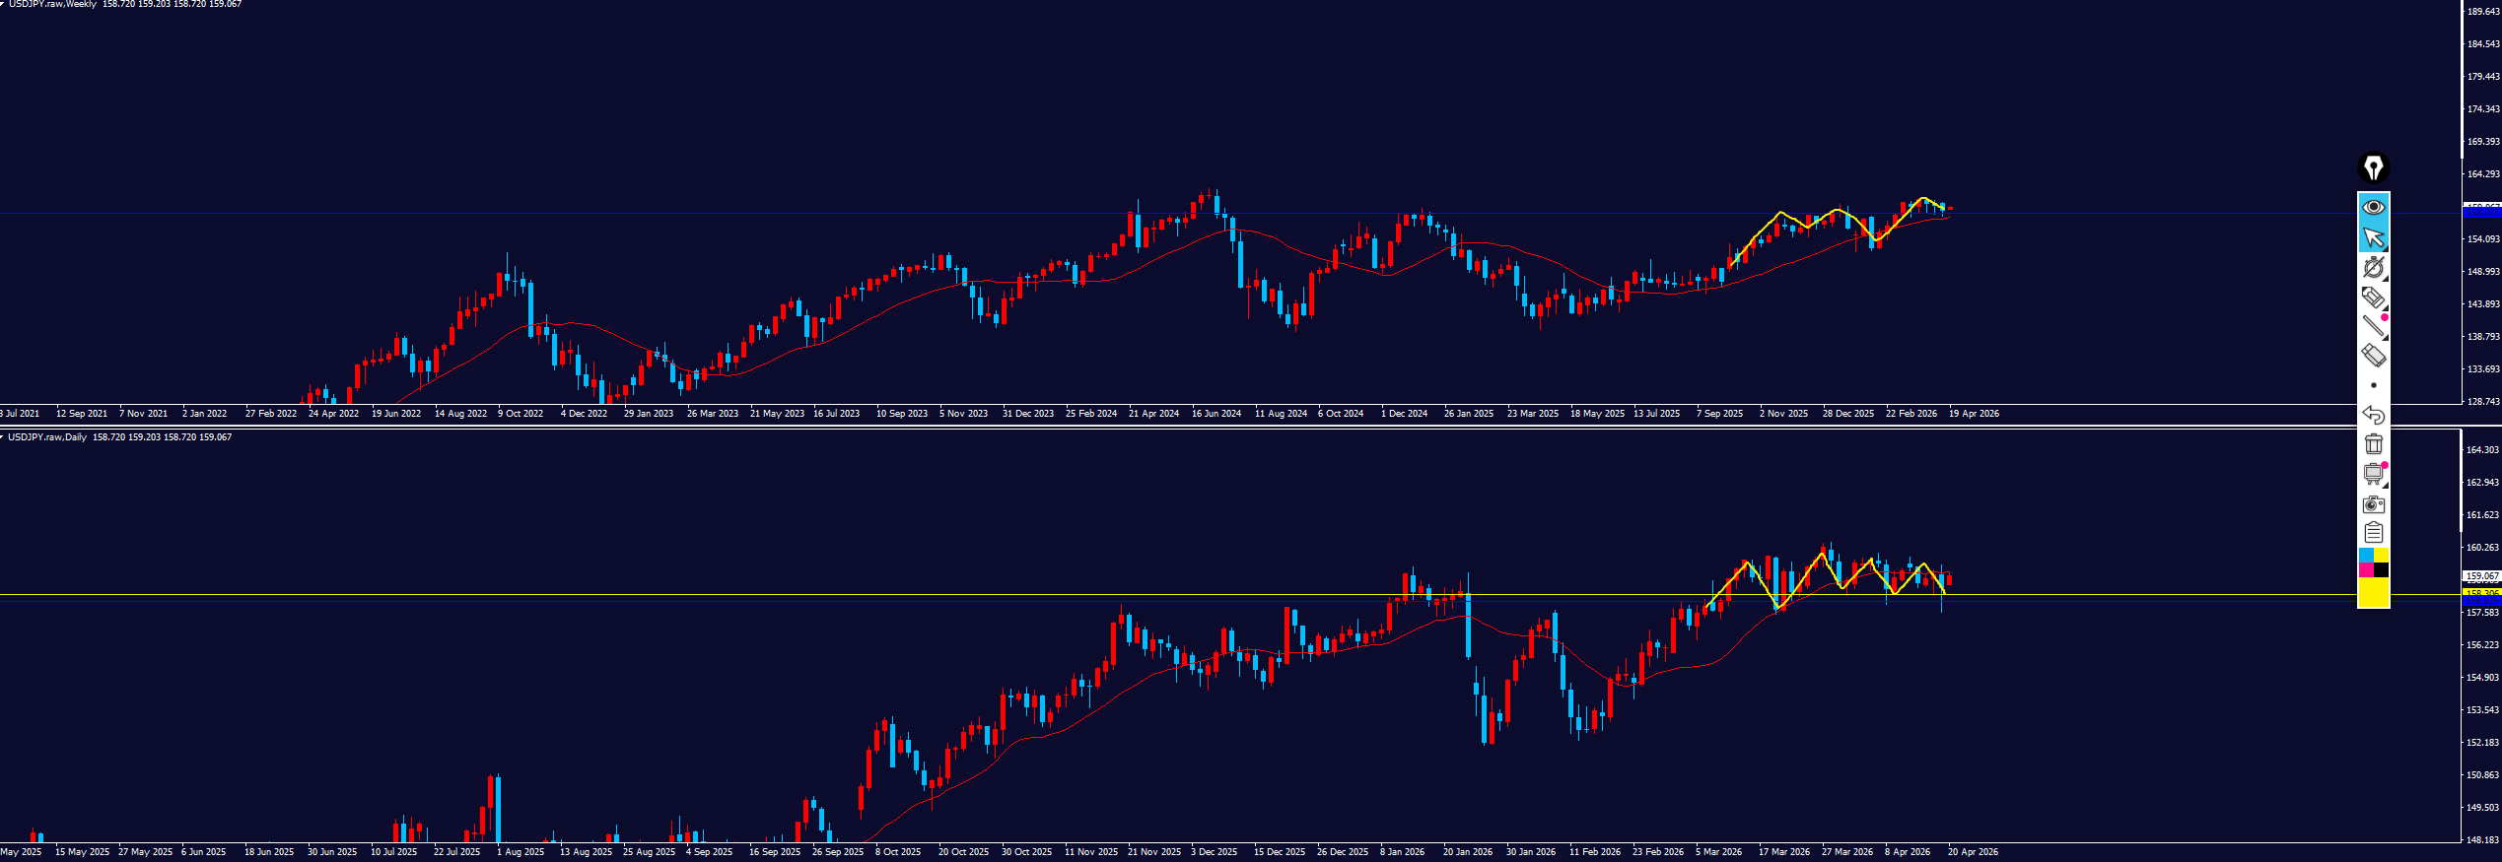Pick the cyan color swatch
This screenshot has width=2502, height=862.
[x=2366, y=556]
